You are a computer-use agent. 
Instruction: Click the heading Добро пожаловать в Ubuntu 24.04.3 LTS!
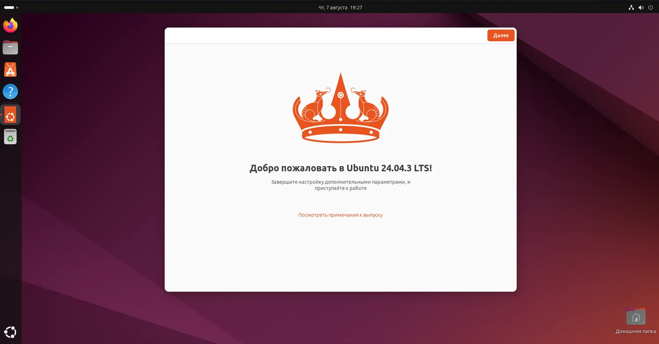pyautogui.click(x=340, y=168)
